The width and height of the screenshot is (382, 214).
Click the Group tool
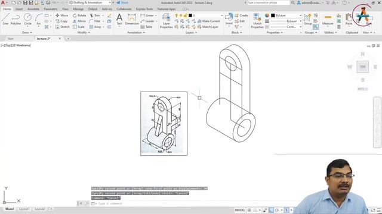click(308, 19)
